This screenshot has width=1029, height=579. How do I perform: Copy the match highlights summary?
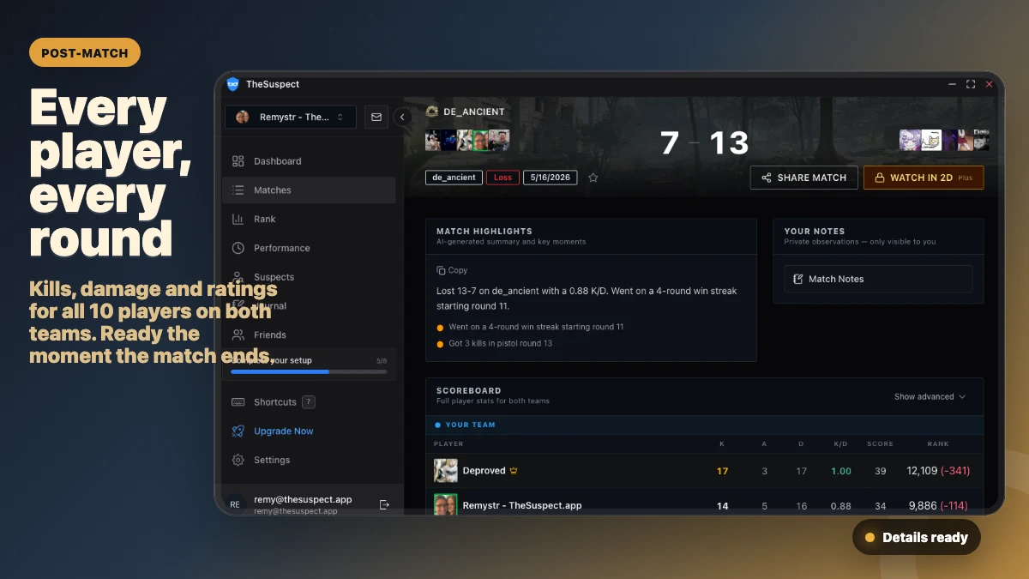coord(452,270)
